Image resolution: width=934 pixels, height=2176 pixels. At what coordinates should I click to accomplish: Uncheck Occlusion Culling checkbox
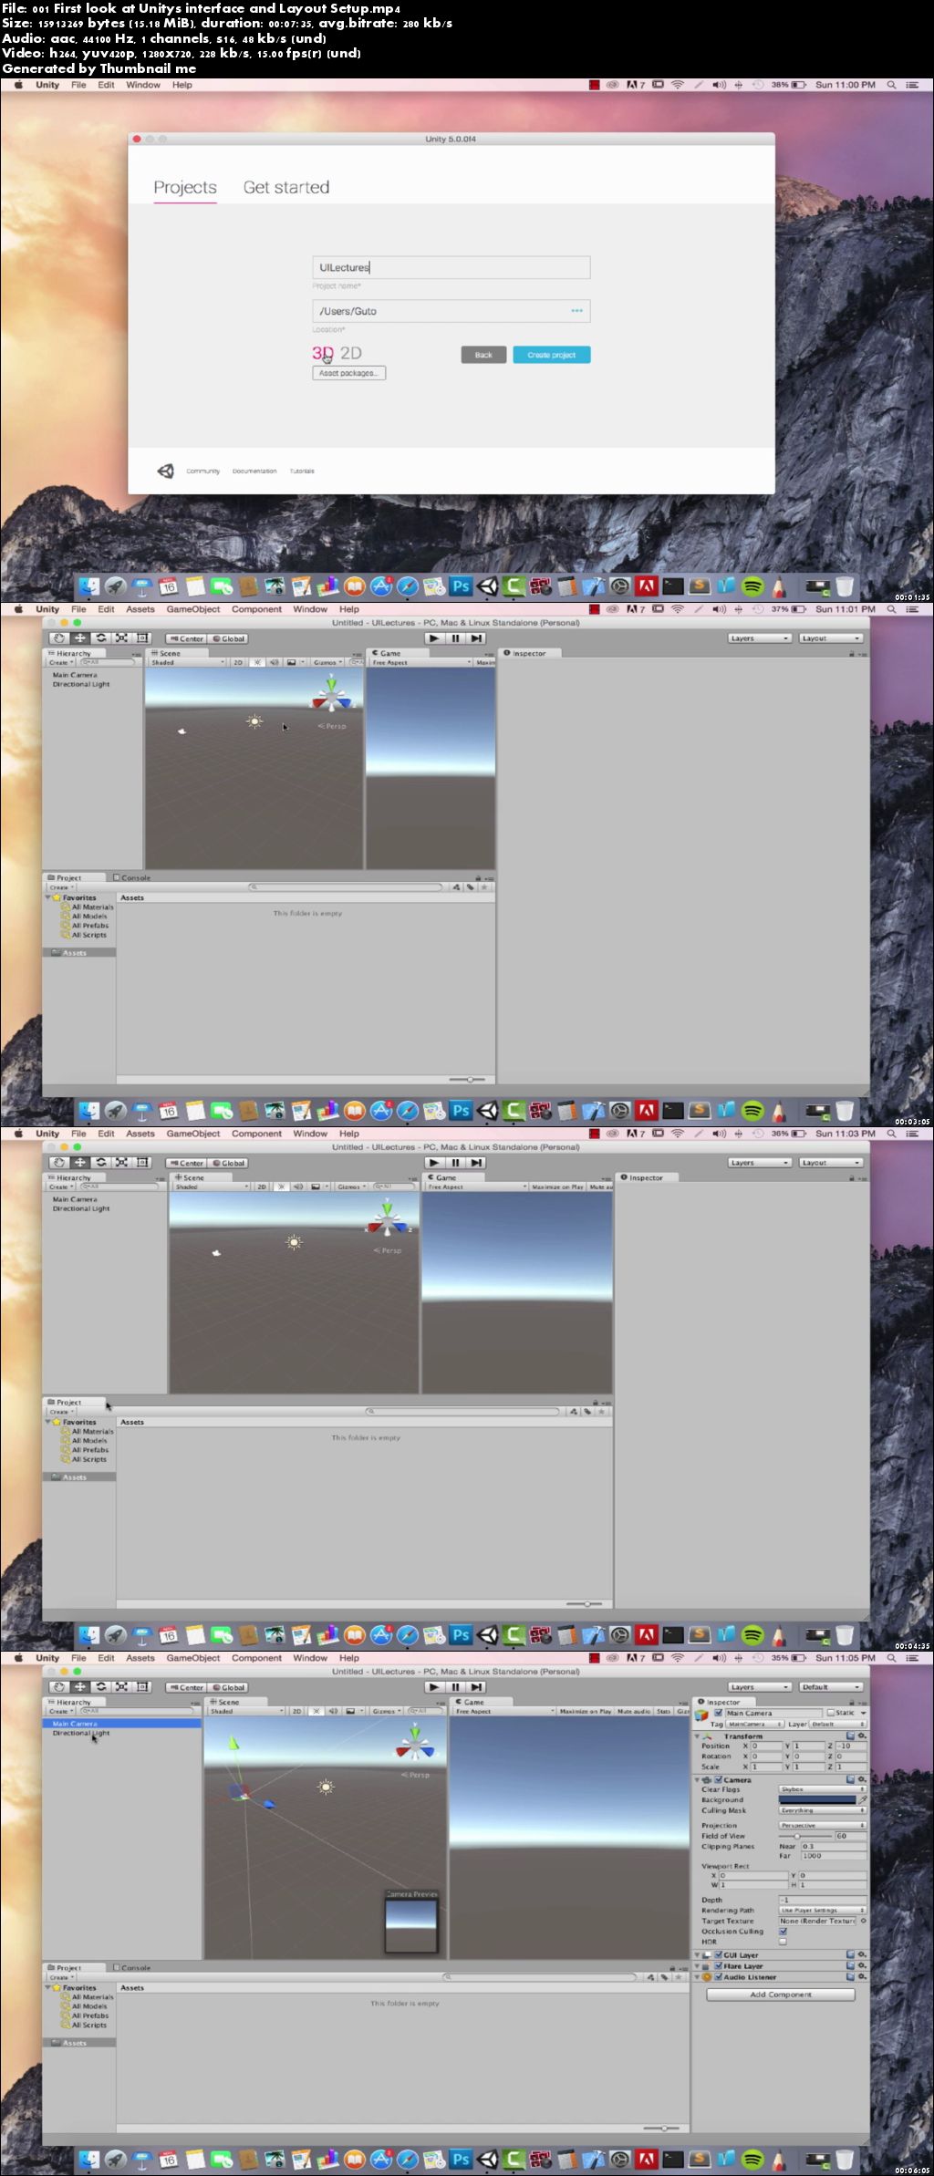click(x=783, y=1932)
